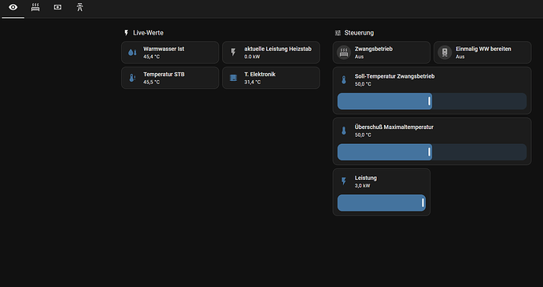Adjust the Überschuß Maximaltemperatur slider
The width and height of the screenshot is (543, 287).
click(432, 152)
